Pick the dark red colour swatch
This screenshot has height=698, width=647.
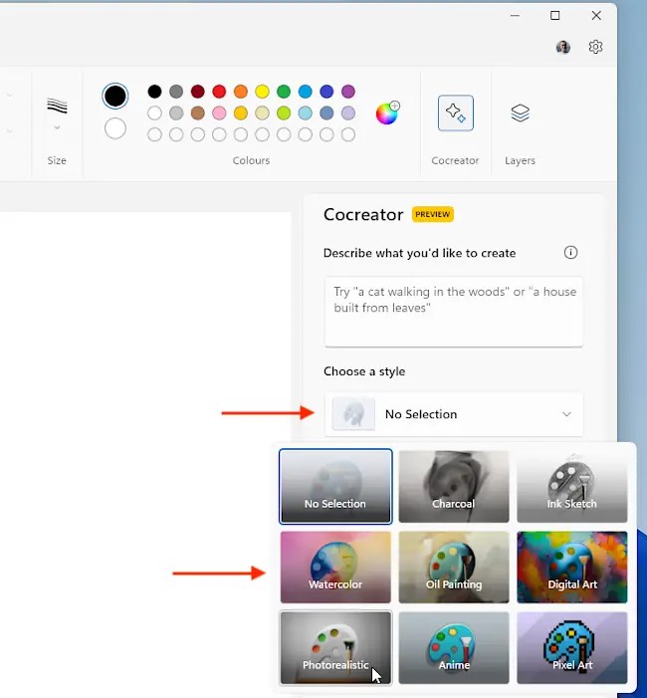pos(197,92)
